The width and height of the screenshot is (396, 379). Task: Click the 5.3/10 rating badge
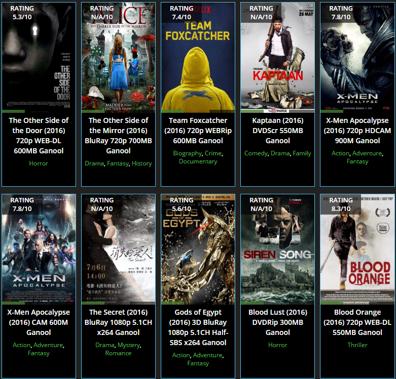tap(22, 13)
